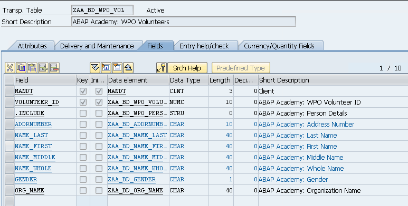The image size is (408, 206).
Task: Click the Expand All Includes icon
Action: [95, 68]
